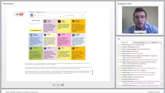Select message 'они сами знают за что их ругают'
The width and height of the screenshot is (165, 93).
[145, 68]
